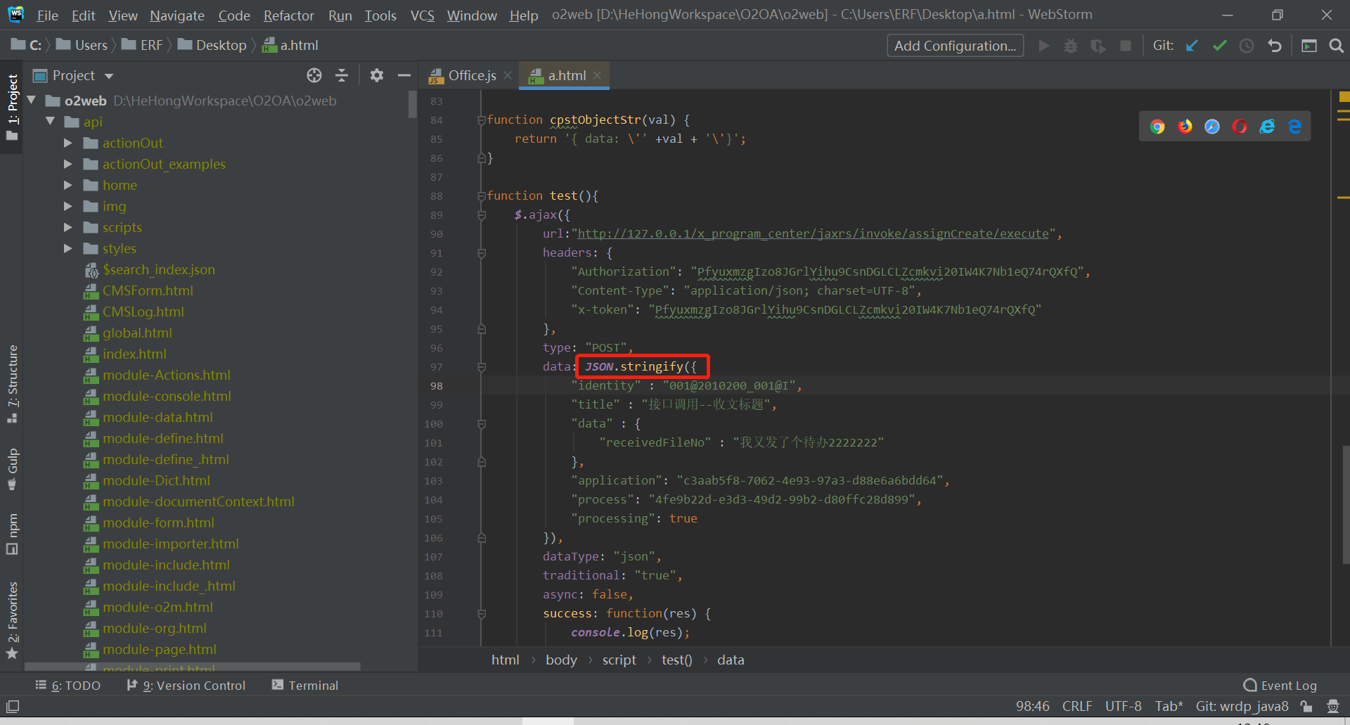Open Project panel settings gear

377,75
